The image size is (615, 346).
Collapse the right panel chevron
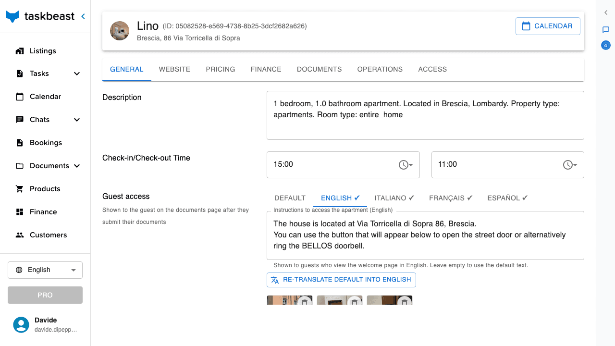pyautogui.click(x=606, y=13)
